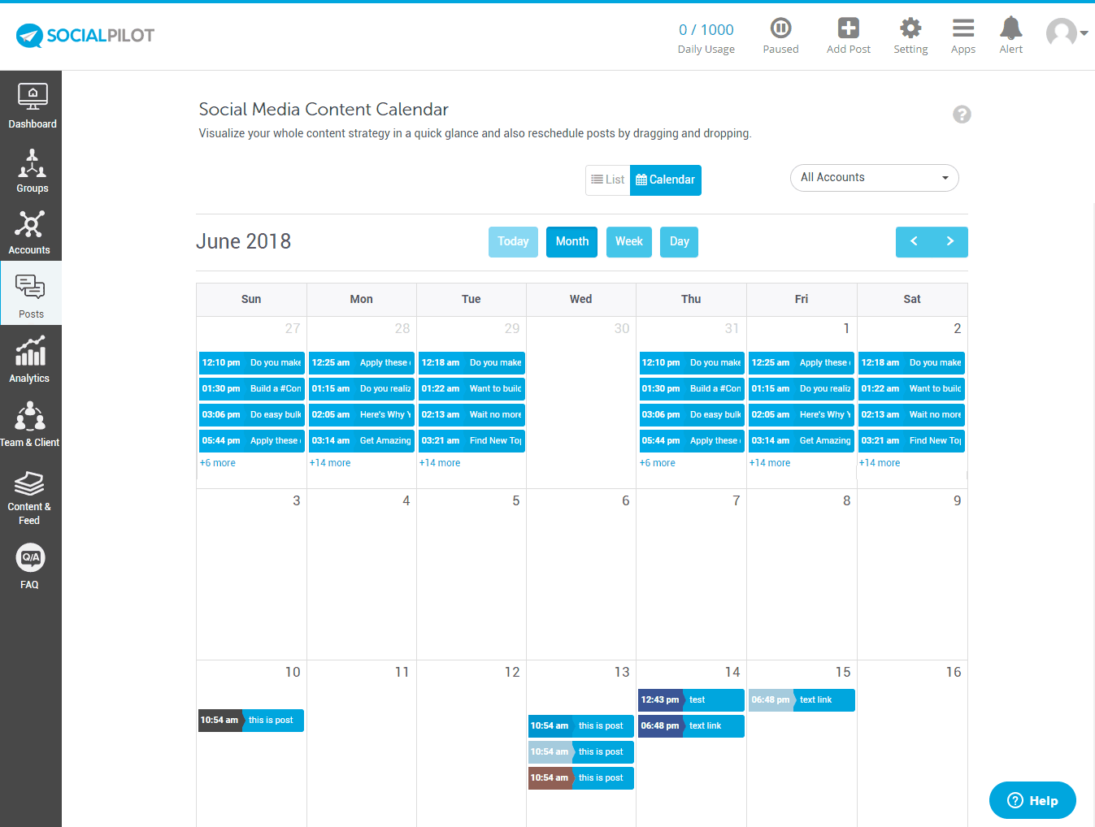The image size is (1095, 827).
Task: Open 12:10 pm post on Sunday 27
Action: pyautogui.click(x=251, y=363)
